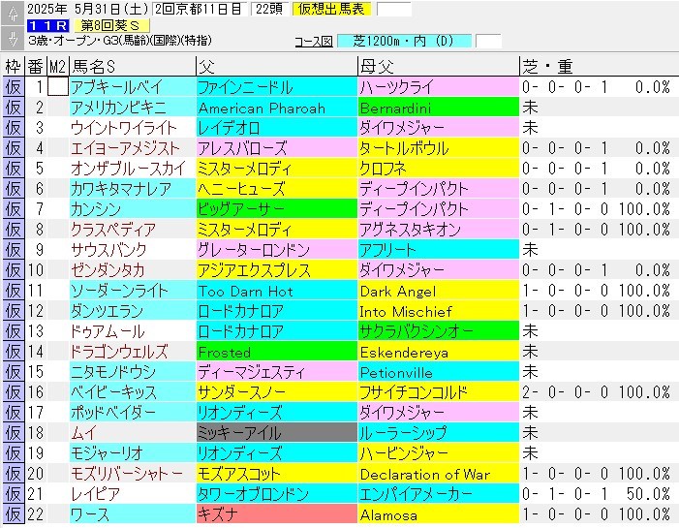
Task: Click sire American Pharoah
Action: [277, 108]
